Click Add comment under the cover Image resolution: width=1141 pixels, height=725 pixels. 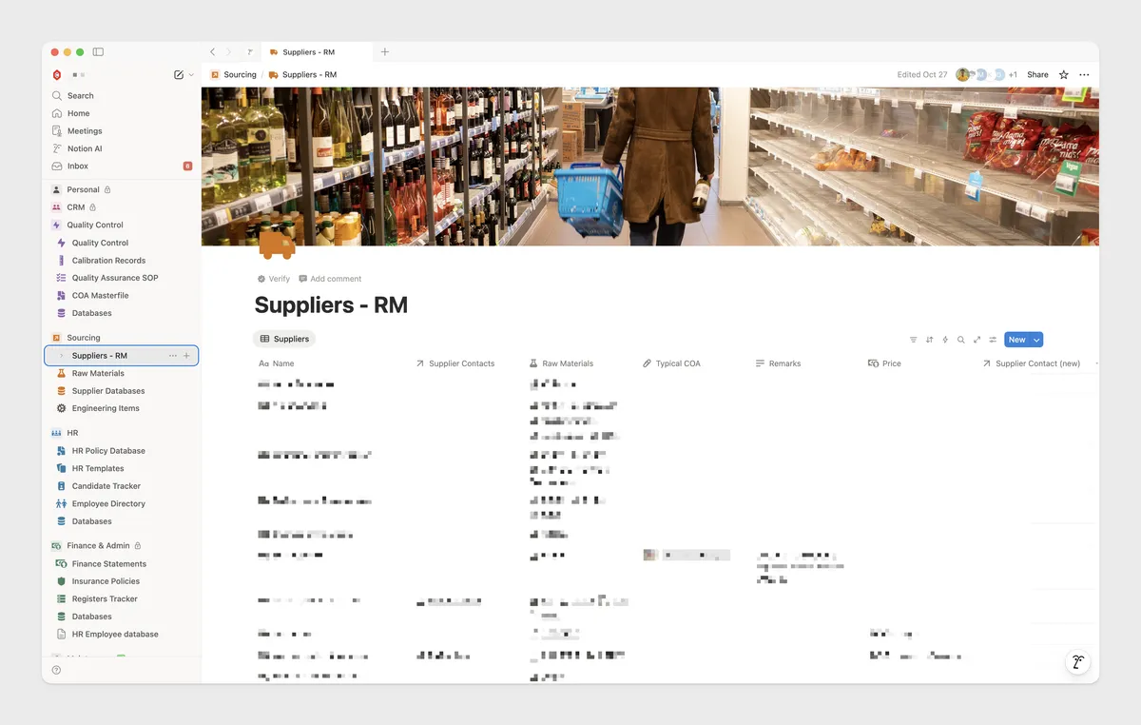[x=330, y=279]
